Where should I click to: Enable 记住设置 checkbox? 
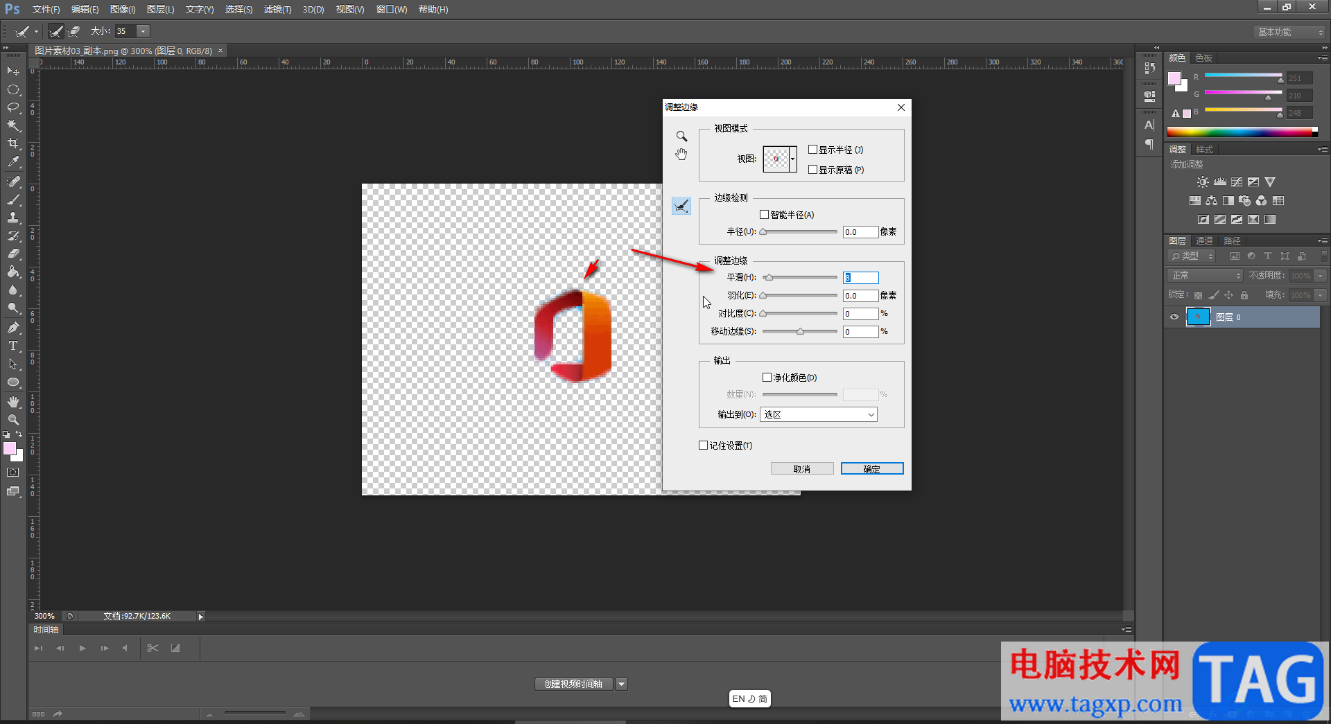click(x=703, y=445)
